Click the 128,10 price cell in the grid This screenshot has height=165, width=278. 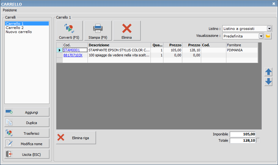coord(192,50)
